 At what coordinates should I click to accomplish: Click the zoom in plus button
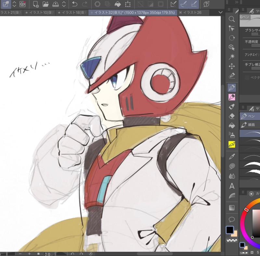(29, 254)
